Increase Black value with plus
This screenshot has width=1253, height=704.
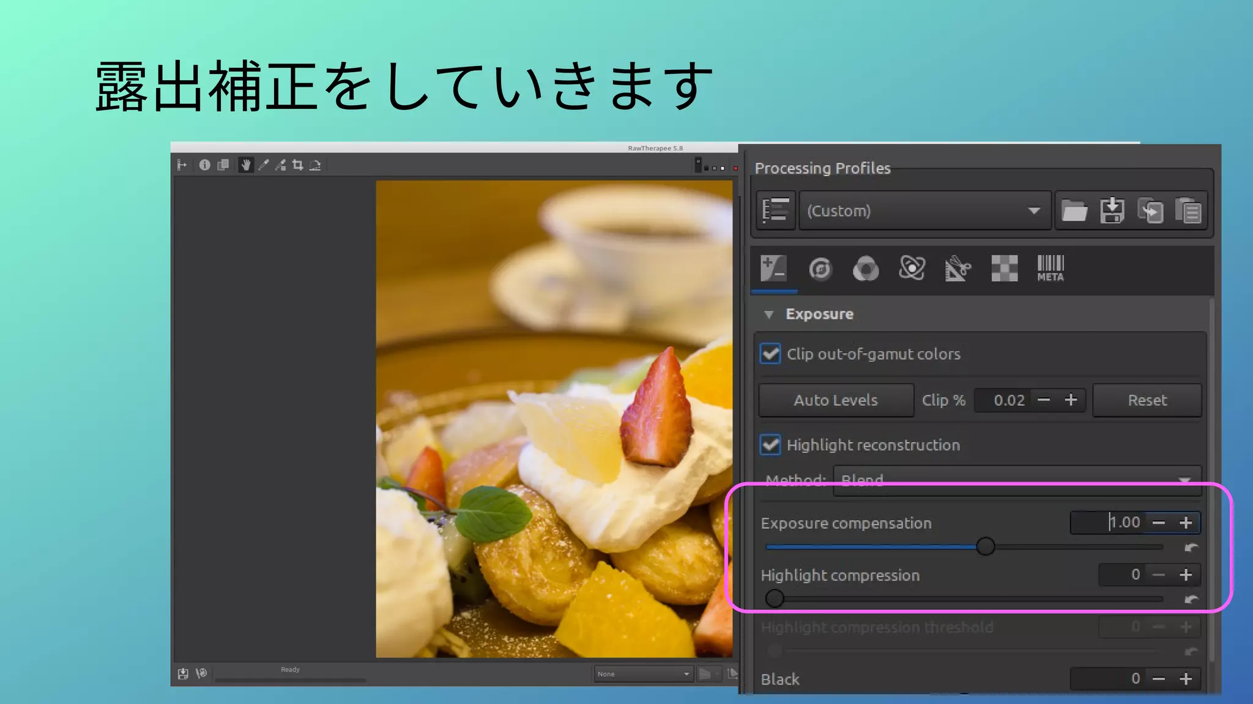pos(1186,679)
